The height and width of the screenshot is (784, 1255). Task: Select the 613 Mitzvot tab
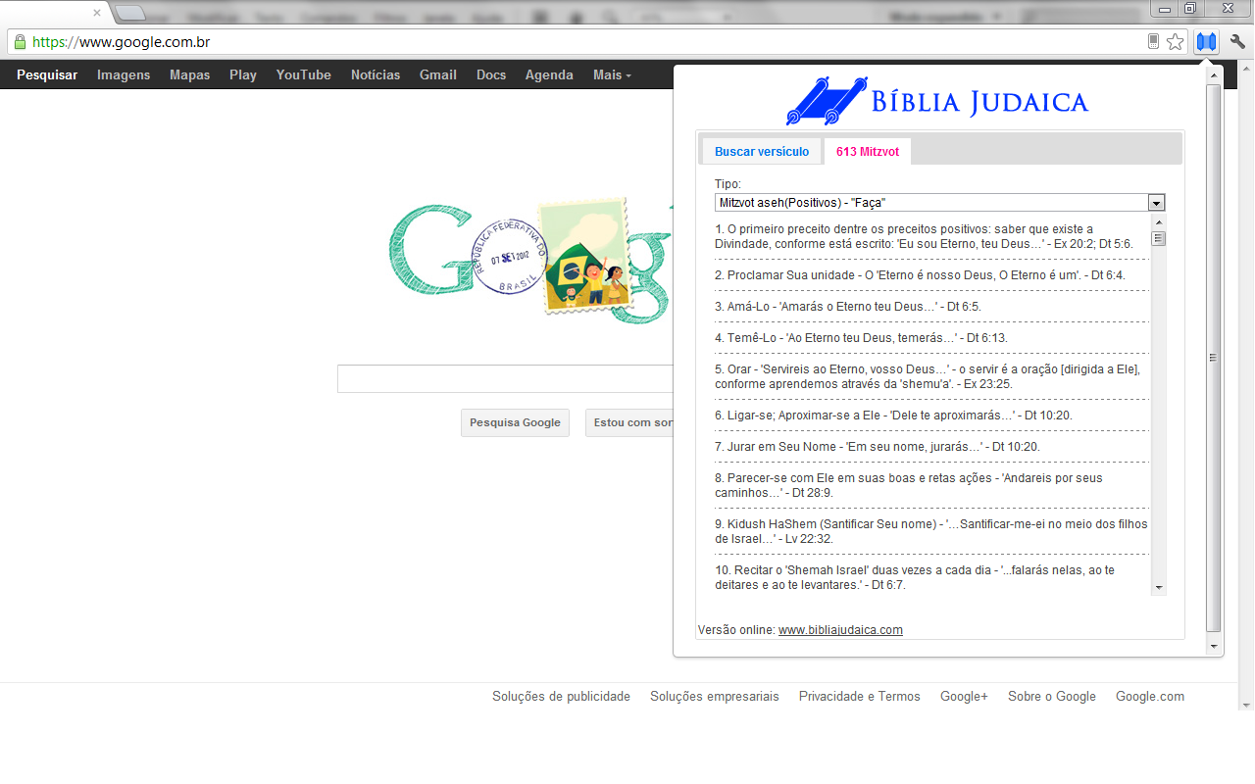pyautogui.click(x=868, y=152)
